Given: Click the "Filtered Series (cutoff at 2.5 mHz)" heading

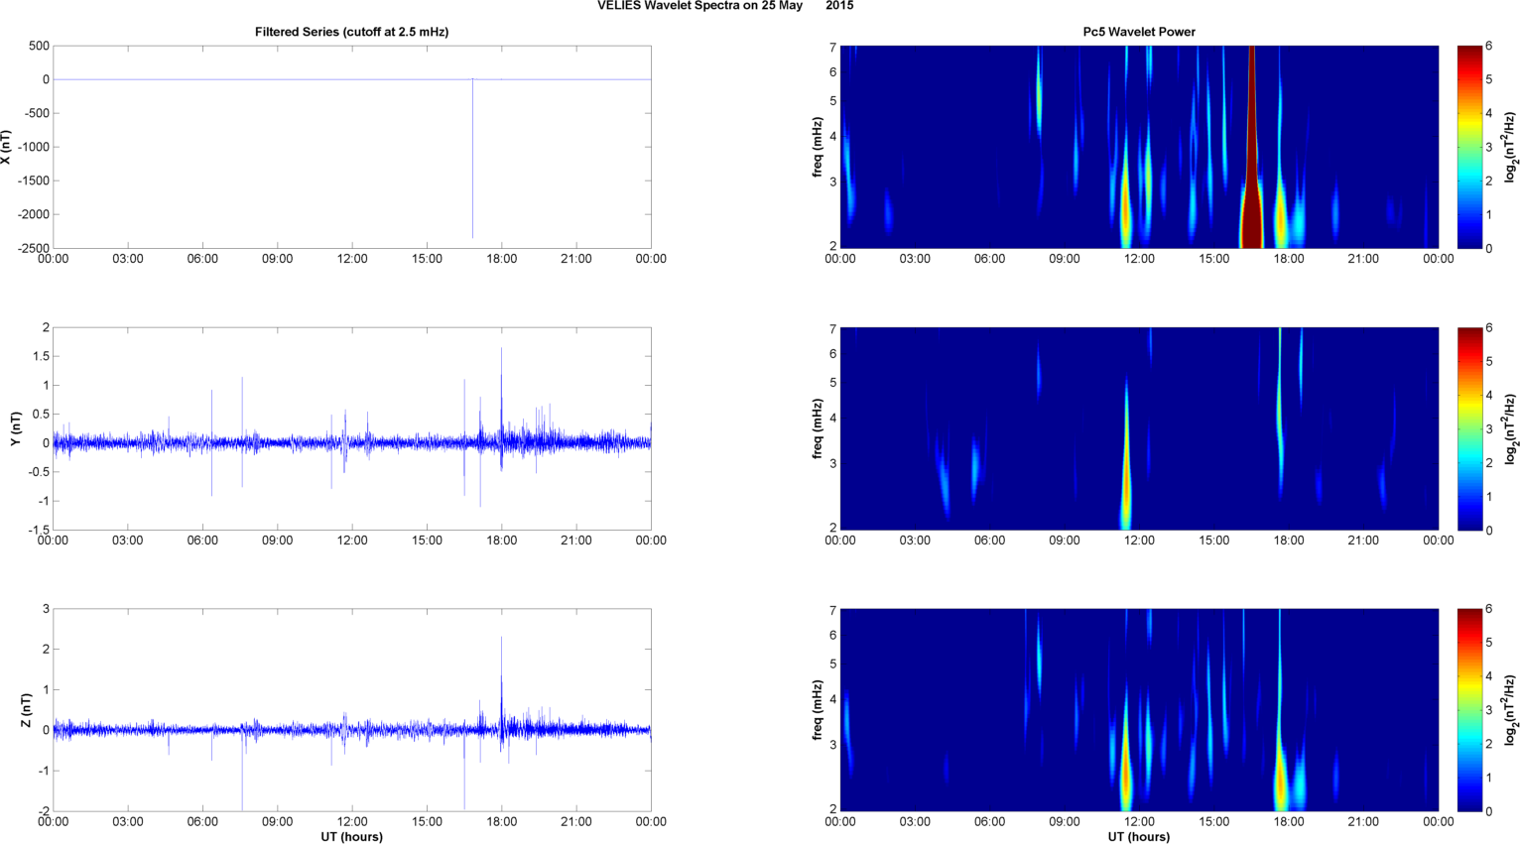Looking at the screenshot, I should coord(351,32).
